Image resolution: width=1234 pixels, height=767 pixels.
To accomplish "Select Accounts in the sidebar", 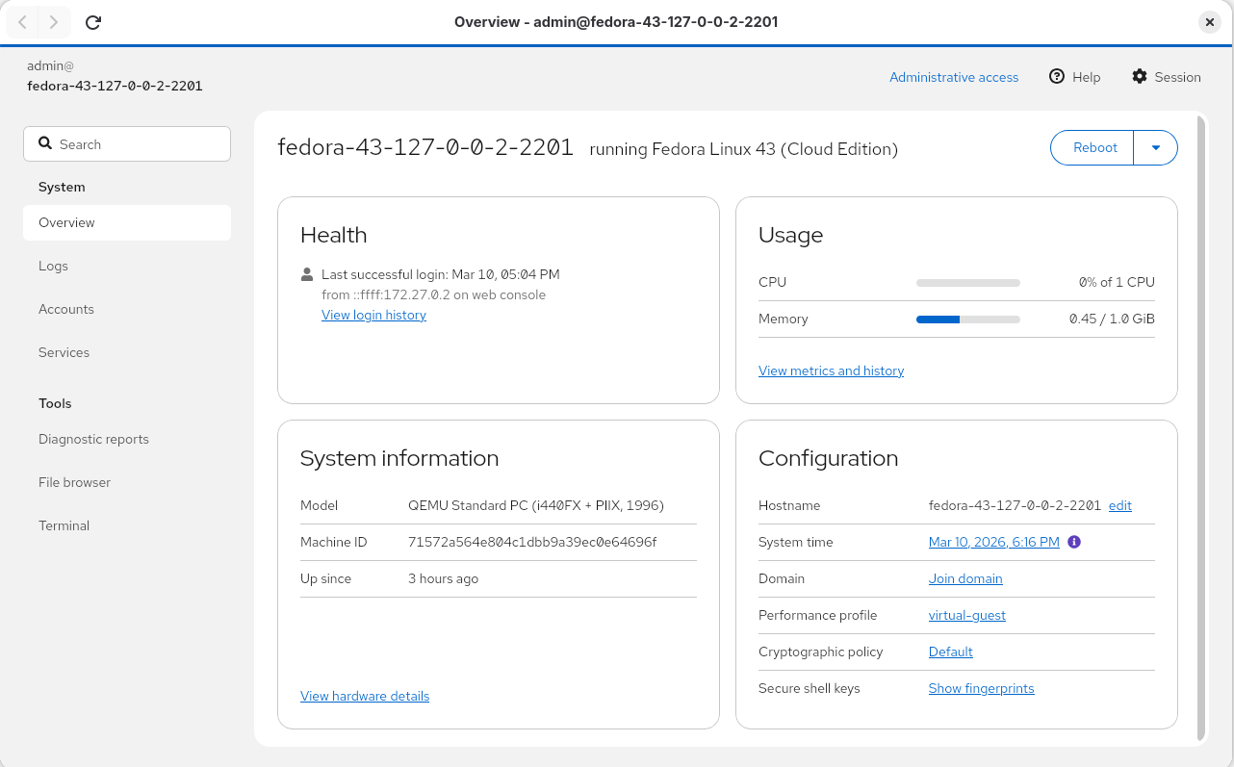I will click(65, 309).
